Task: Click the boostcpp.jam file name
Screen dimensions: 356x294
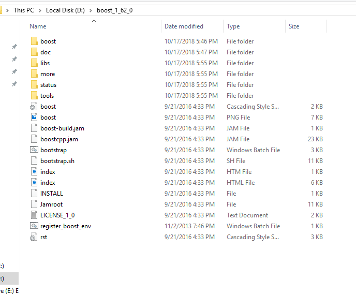Action: tap(59, 139)
